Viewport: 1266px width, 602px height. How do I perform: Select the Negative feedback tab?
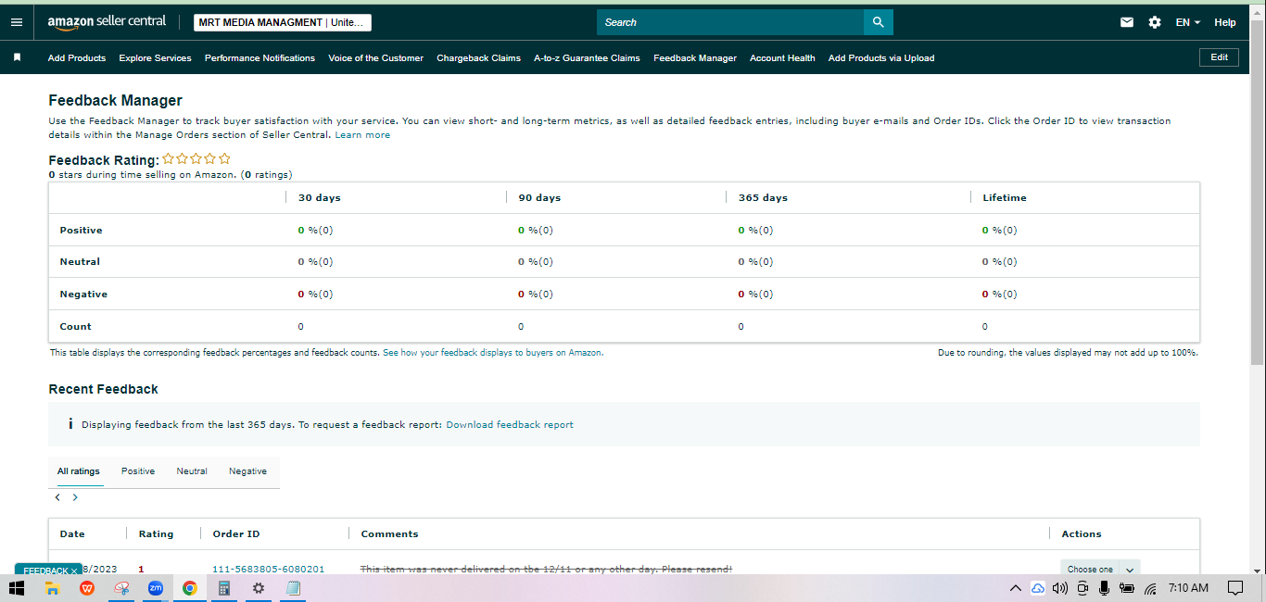pos(247,471)
